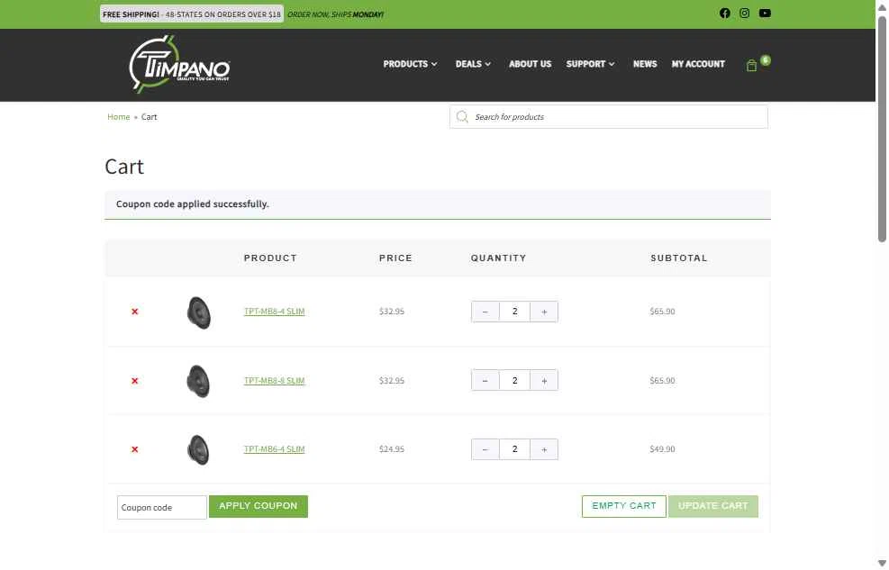Focus the Search for products field
Viewport: 889px width, 570px height.
click(x=608, y=117)
